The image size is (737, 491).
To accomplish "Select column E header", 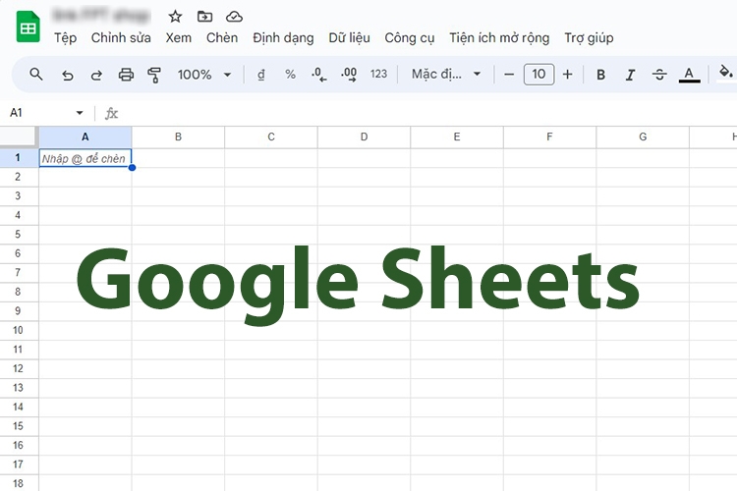I will pos(457,136).
